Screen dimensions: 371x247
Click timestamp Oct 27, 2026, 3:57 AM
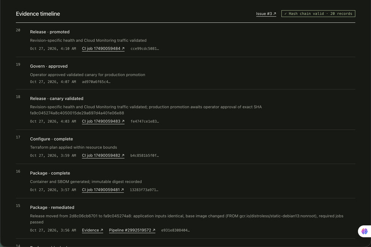[x=53, y=190]
